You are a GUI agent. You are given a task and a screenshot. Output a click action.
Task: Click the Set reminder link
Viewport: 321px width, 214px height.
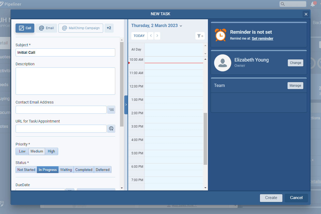click(x=262, y=39)
